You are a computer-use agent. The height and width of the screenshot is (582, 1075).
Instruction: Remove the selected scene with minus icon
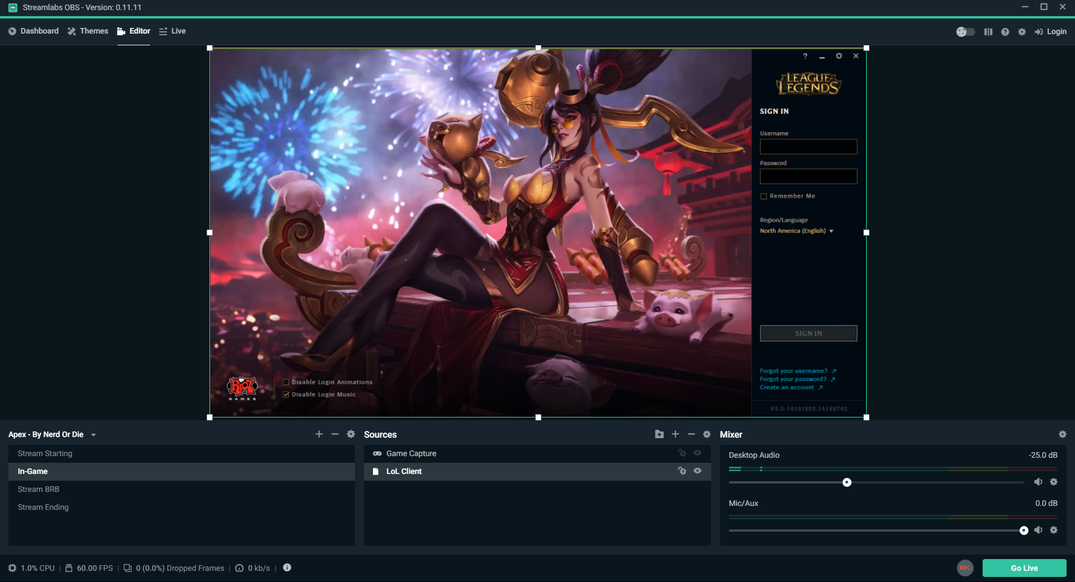(335, 434)
